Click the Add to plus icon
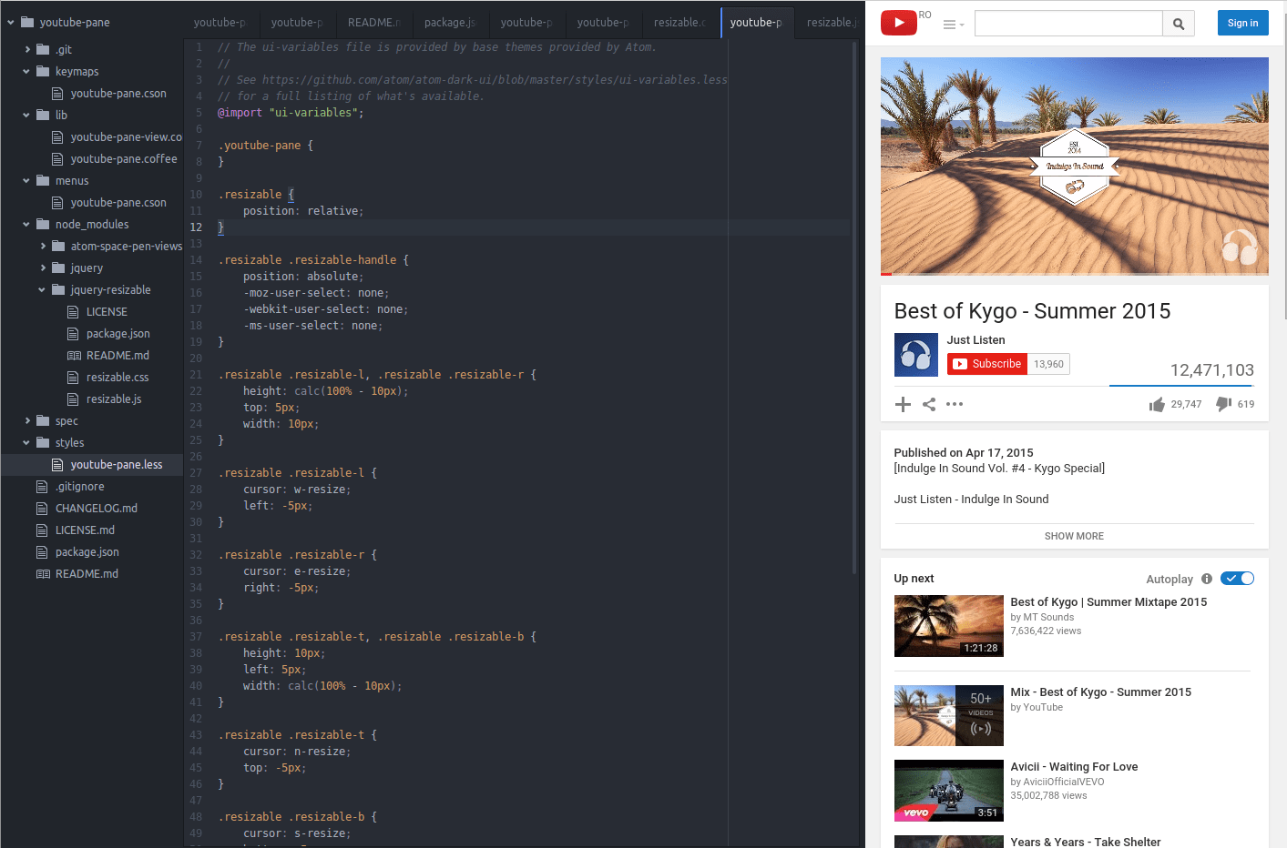Image resolution: width=1287 pixels, height=848 pixels. coord(903,405)
